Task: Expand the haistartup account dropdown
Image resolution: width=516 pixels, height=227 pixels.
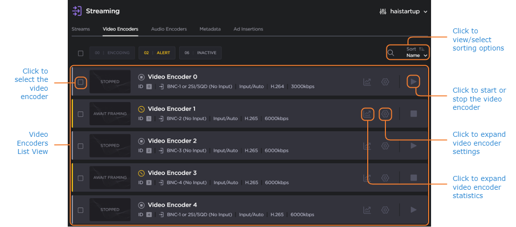Action: tap(404, 11)
